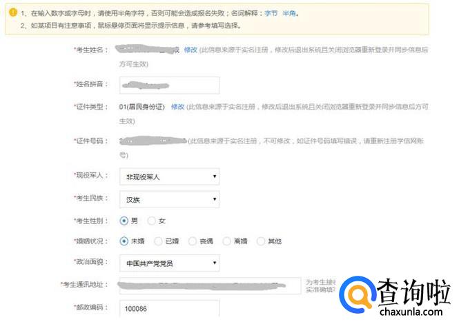Screen dimensions: 459x333
Task: Click the 01(居民身份证) certificate type text
Action: [142, 107]
